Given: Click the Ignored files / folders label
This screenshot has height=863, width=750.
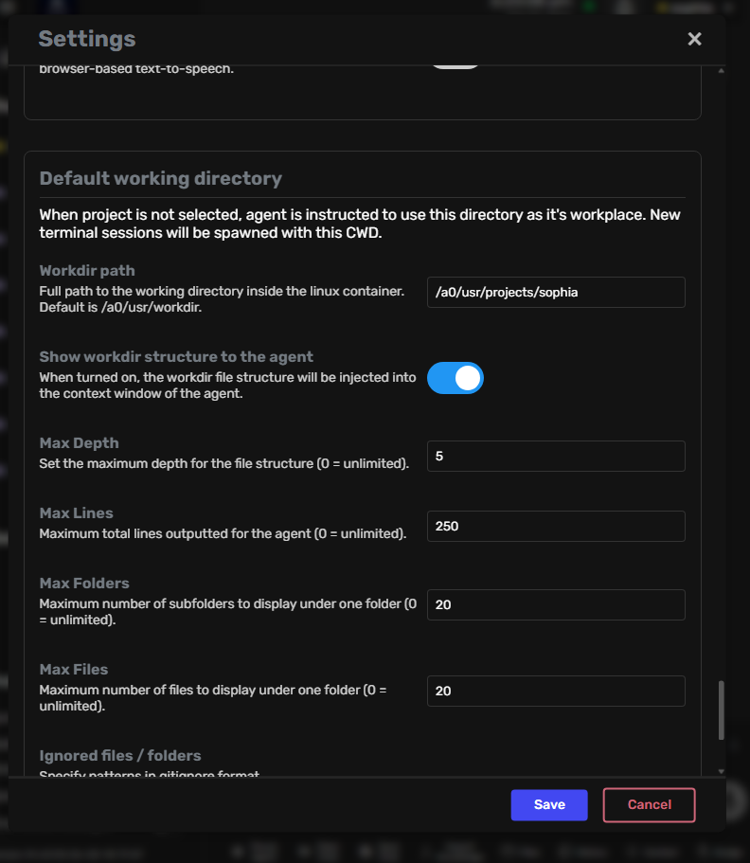Looking at the screenshot, I should 120,756.
